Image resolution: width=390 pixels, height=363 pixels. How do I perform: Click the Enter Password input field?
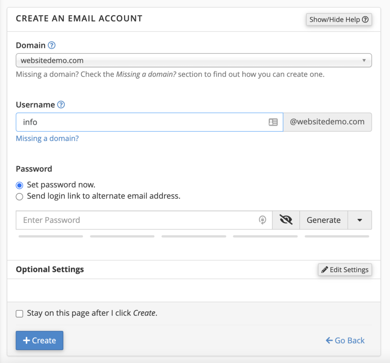coord(137,220)
